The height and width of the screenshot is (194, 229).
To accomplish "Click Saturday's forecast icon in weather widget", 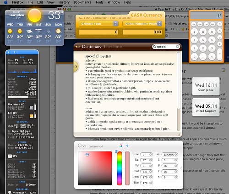I will point(38,31).
